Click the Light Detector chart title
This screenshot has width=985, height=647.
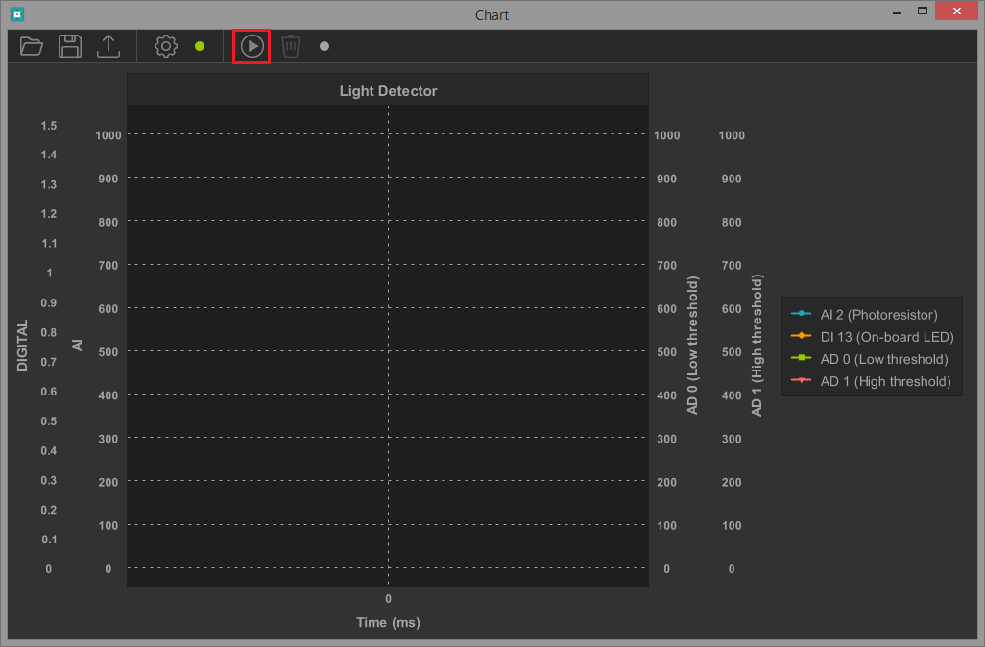388,91
